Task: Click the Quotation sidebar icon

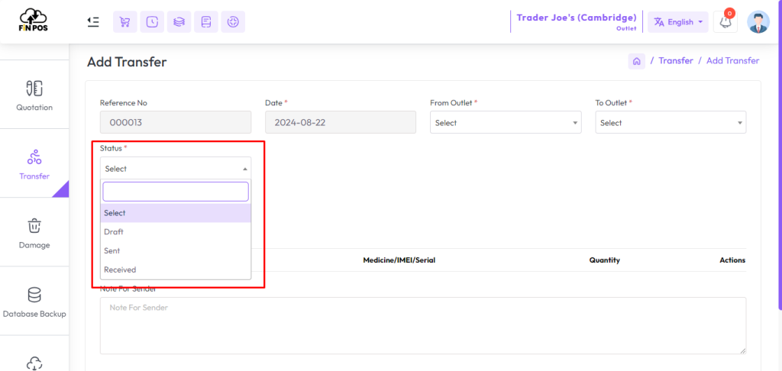Action: coord(34,89)
